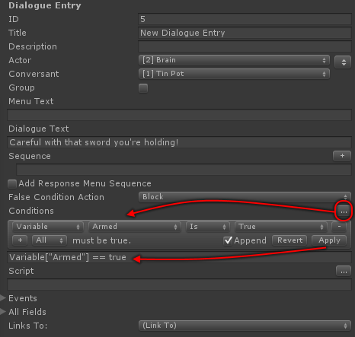This screenshot has height=337, width=355.
Task: Add a new condition row with plus
Action: coord(20,240)
